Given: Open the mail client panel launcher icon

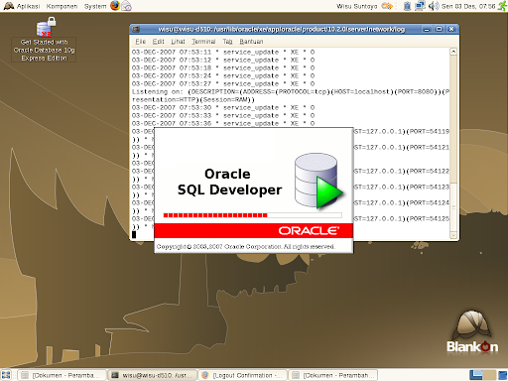Looking at the screenshot, I should 126,6.
